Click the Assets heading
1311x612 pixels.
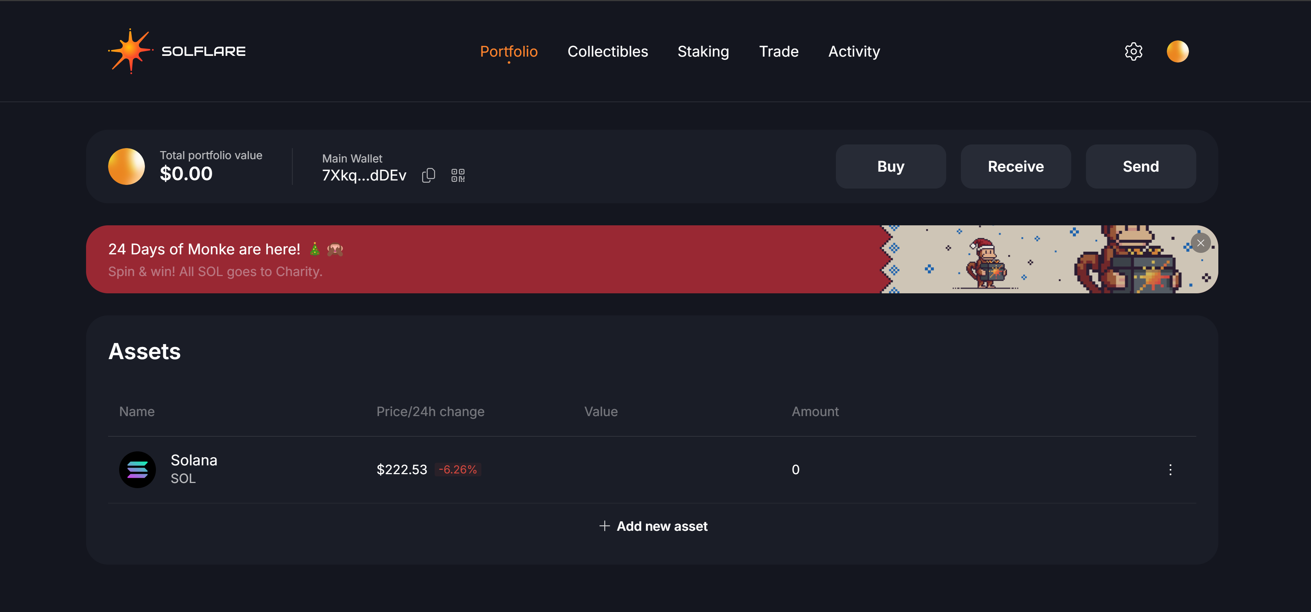pyautogui.click(x=144, y=351)
